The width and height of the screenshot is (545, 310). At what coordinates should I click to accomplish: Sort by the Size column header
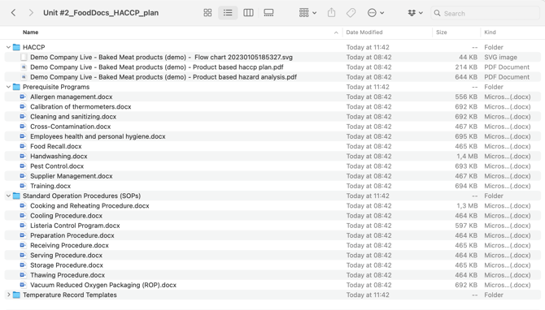442,32
